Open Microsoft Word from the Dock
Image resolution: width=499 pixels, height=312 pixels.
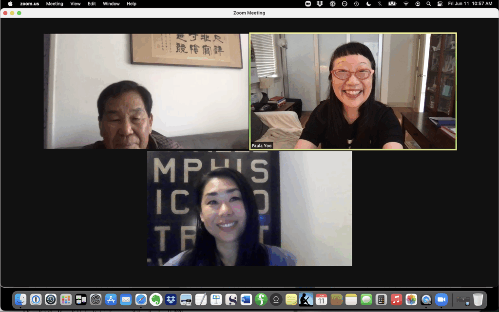(x=246, y=299)
